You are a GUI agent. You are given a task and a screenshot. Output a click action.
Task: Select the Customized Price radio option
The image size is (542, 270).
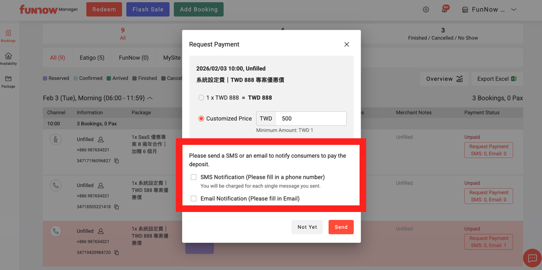click(x=201, y=119)
